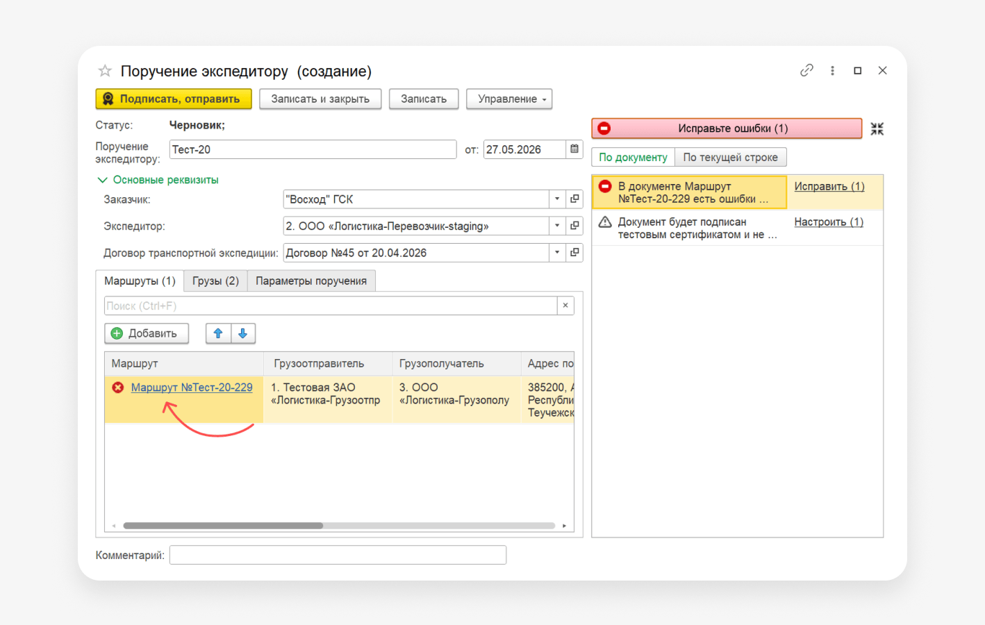Open Заказчик record with open-form icon
Screen dimensions: 985x625
(574, 199)
